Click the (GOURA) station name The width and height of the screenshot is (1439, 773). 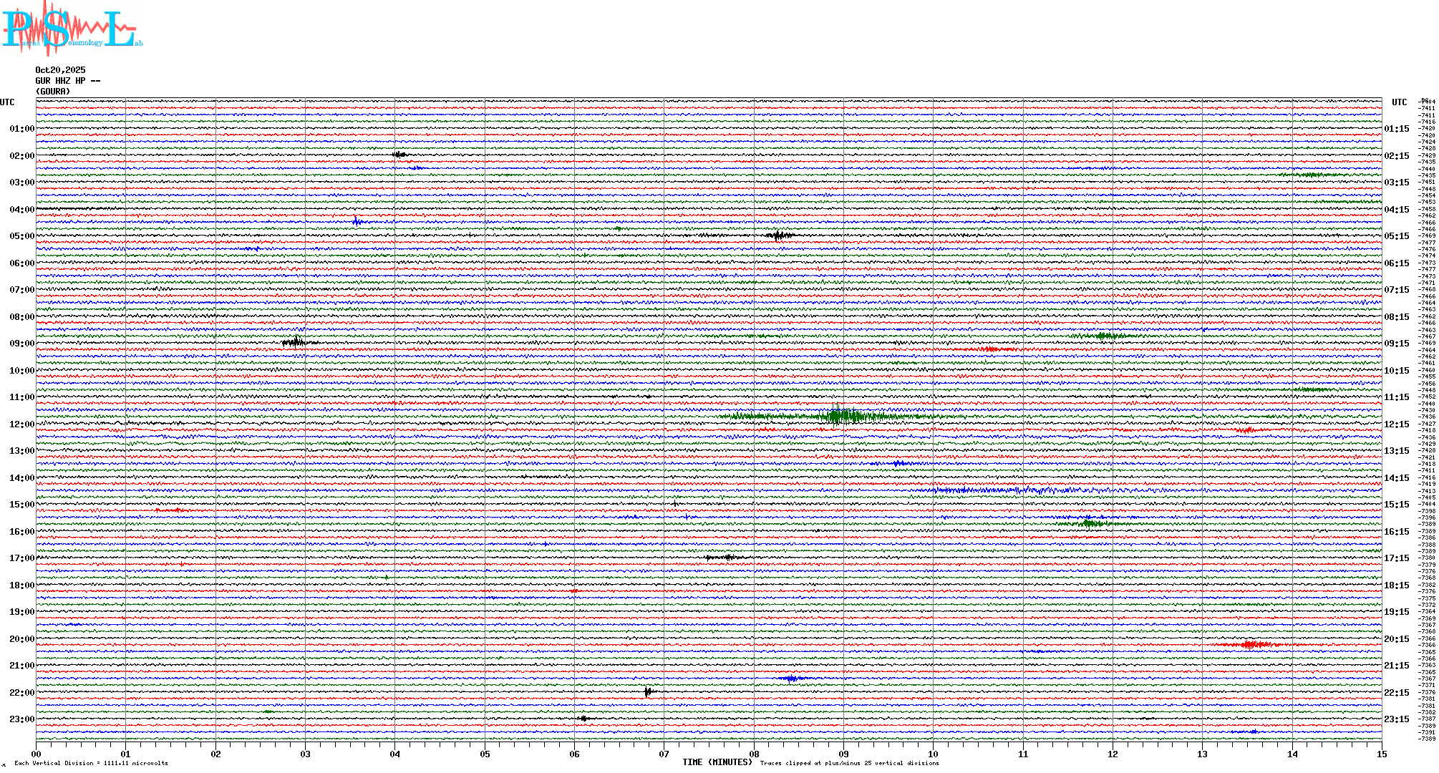point(53,92)
